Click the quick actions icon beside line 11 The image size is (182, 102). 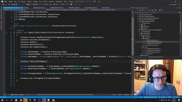(6, 33)
